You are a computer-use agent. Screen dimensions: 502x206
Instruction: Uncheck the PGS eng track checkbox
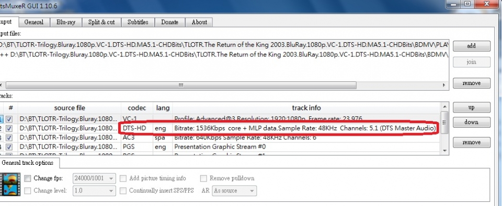[9, 147]
